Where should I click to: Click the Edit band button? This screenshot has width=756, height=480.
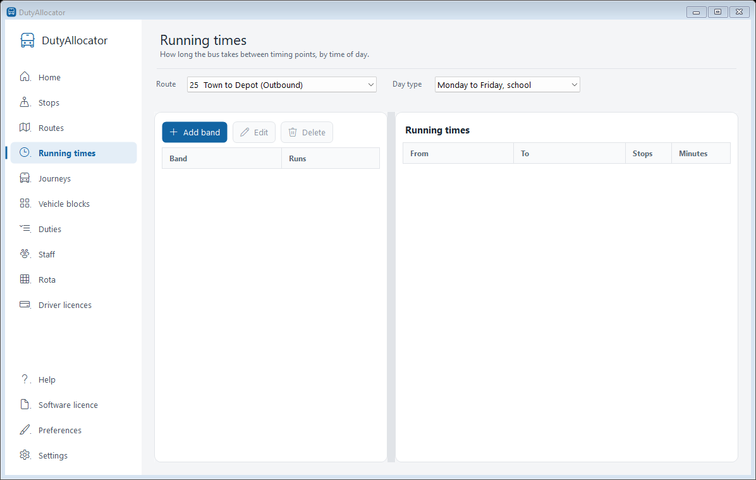coord(253,132)
